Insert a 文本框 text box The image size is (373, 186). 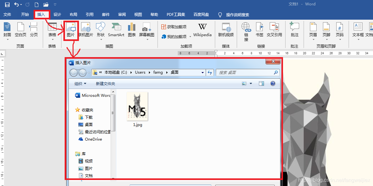pyautogui.click(x=358, y=31)
